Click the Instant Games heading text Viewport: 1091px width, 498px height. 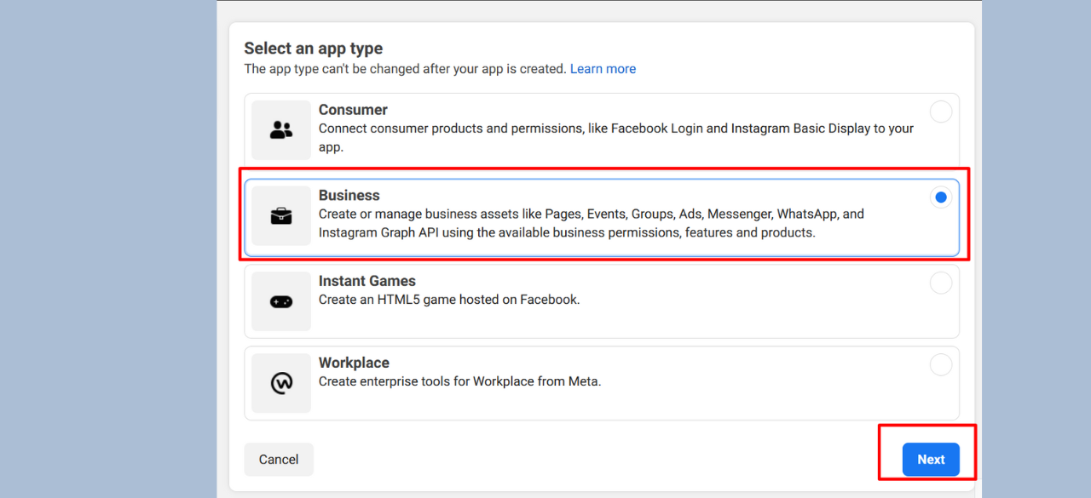click(x=367, y=281)
